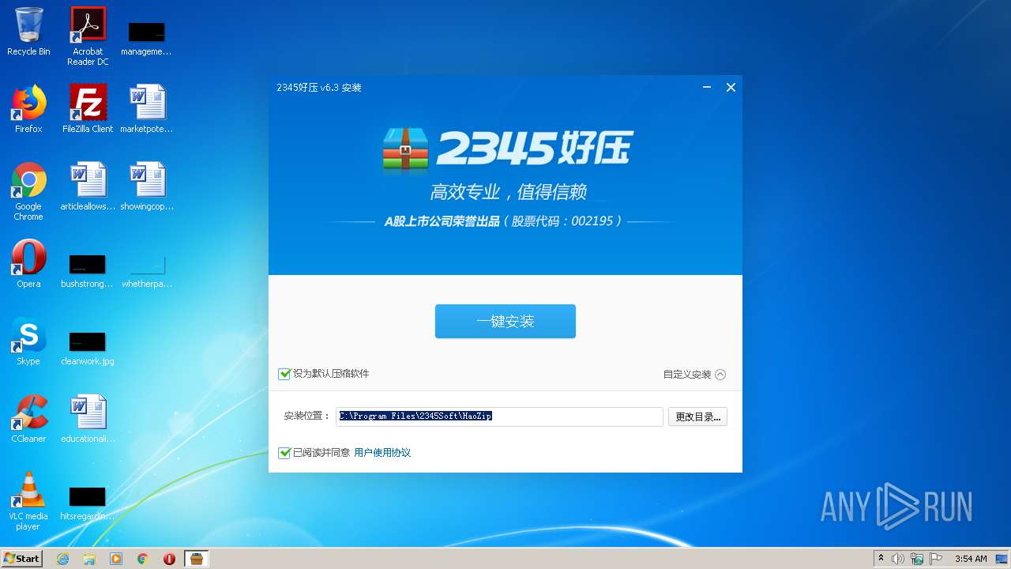Open the 用户使用协议 user agreement link

(382, 453)
